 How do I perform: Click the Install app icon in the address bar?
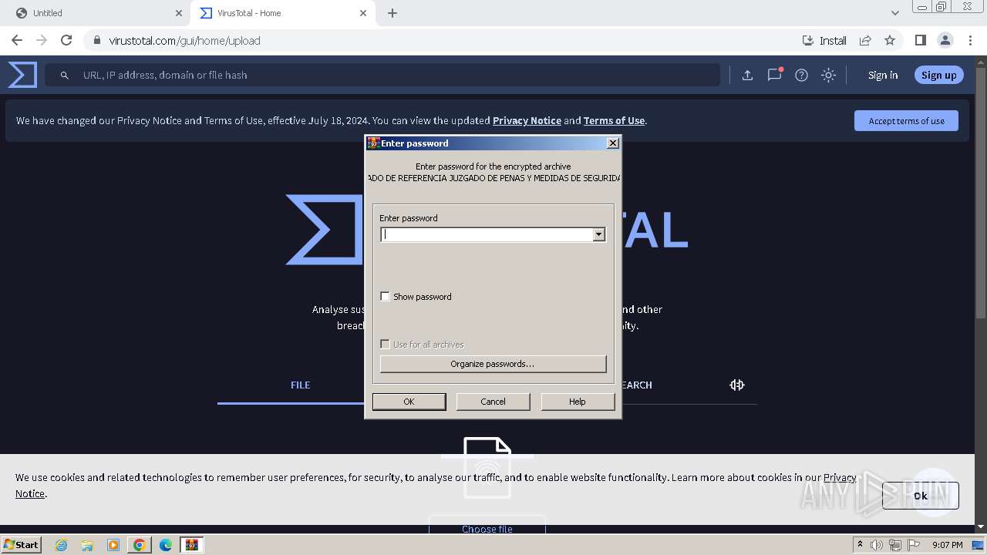824,40
